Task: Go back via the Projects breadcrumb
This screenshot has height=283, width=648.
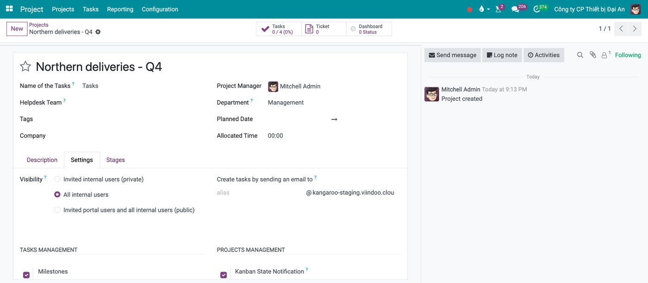Action: pyautogui.click(x=39, y=25)
